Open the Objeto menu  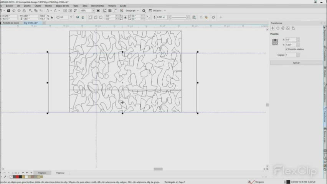38,6
